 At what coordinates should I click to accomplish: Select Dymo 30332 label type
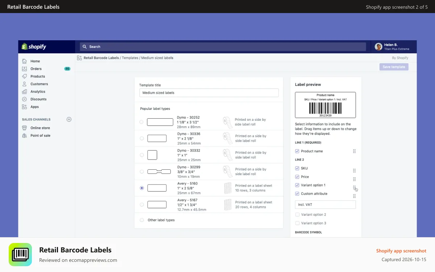tap(141, 155)
